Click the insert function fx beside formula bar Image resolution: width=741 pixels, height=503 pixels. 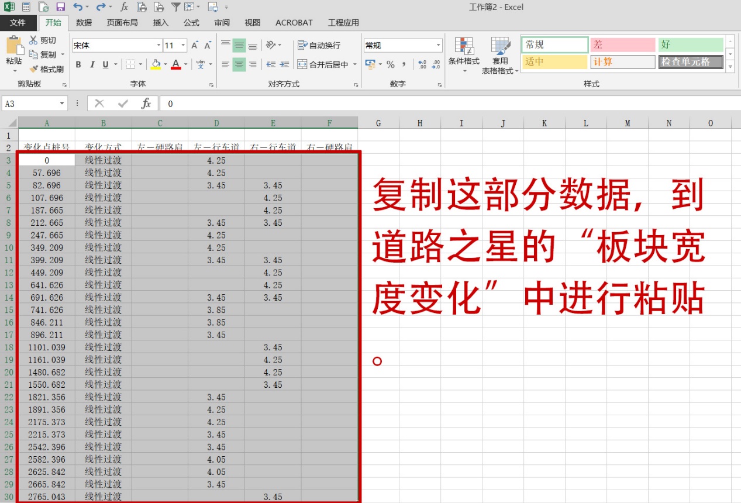tap(146, 104)
